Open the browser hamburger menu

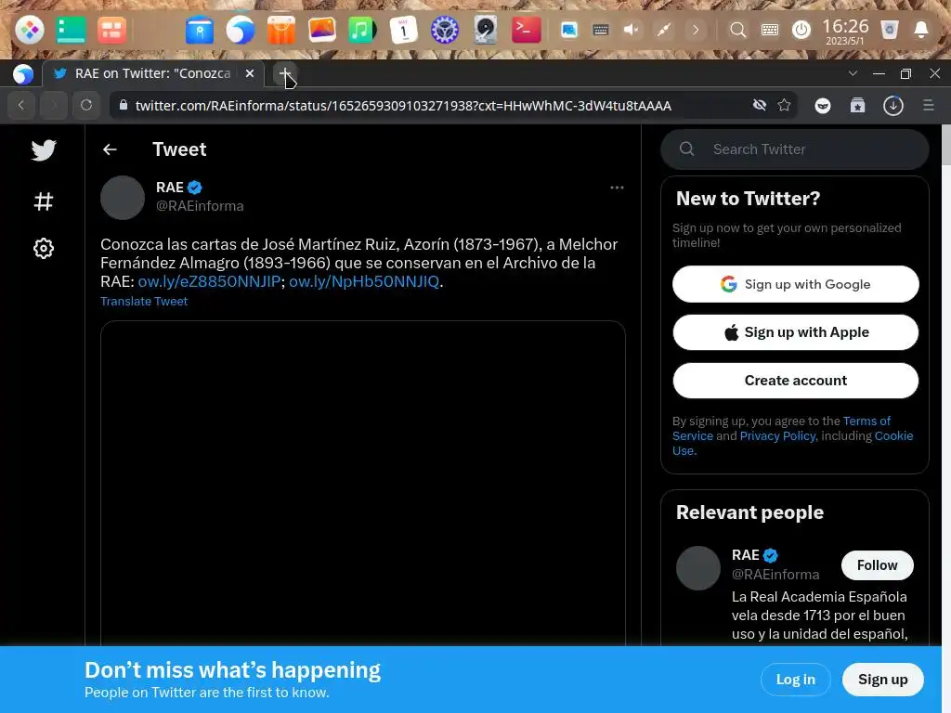pos(928,106)
